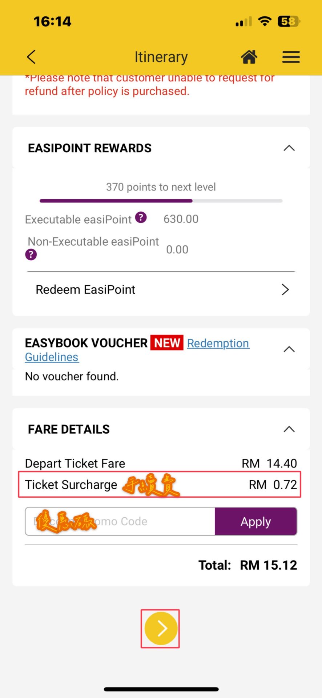Open Redemption Guidelines link
The height and width of the screenshot is (698, 322).
tap(218, 344)
